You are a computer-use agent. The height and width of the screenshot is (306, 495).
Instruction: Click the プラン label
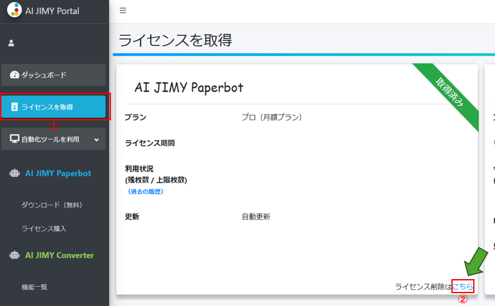[135, 117]
